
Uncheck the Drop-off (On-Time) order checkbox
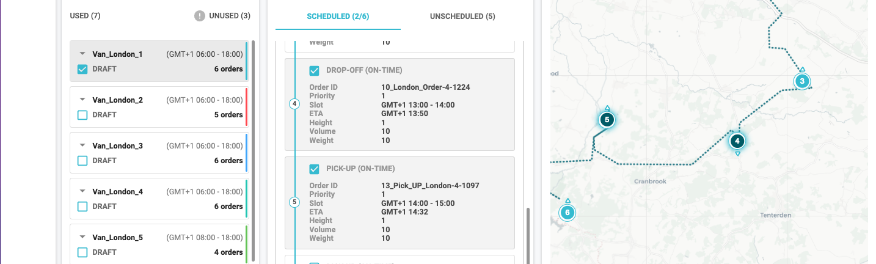tap(315, 70)
